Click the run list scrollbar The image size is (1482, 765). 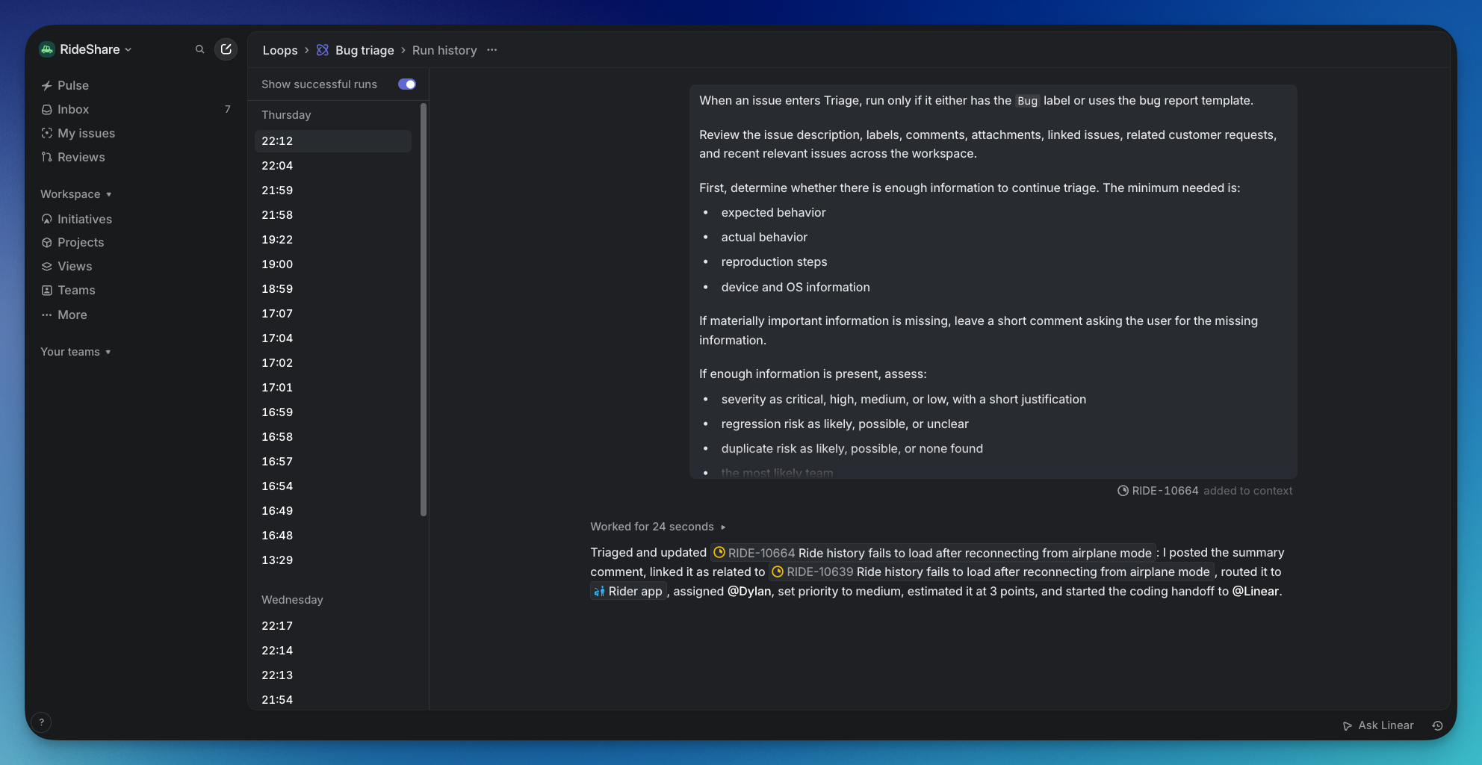(424, 309)
